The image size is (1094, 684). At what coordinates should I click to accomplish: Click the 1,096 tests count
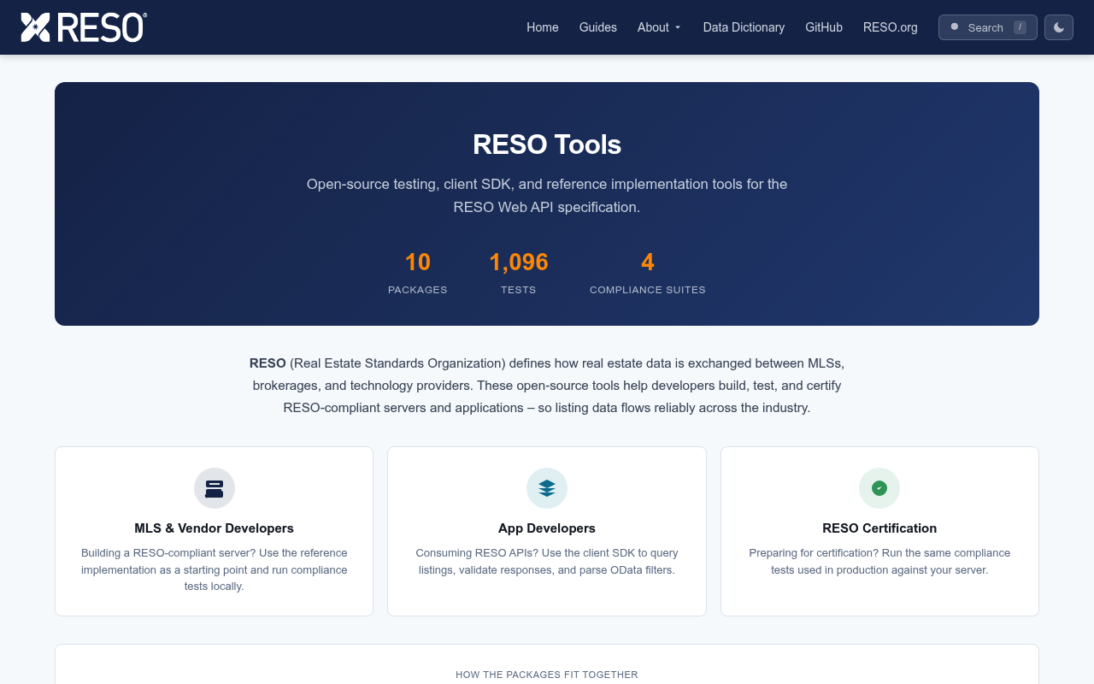pyautogui.click(x=519, y=262)
